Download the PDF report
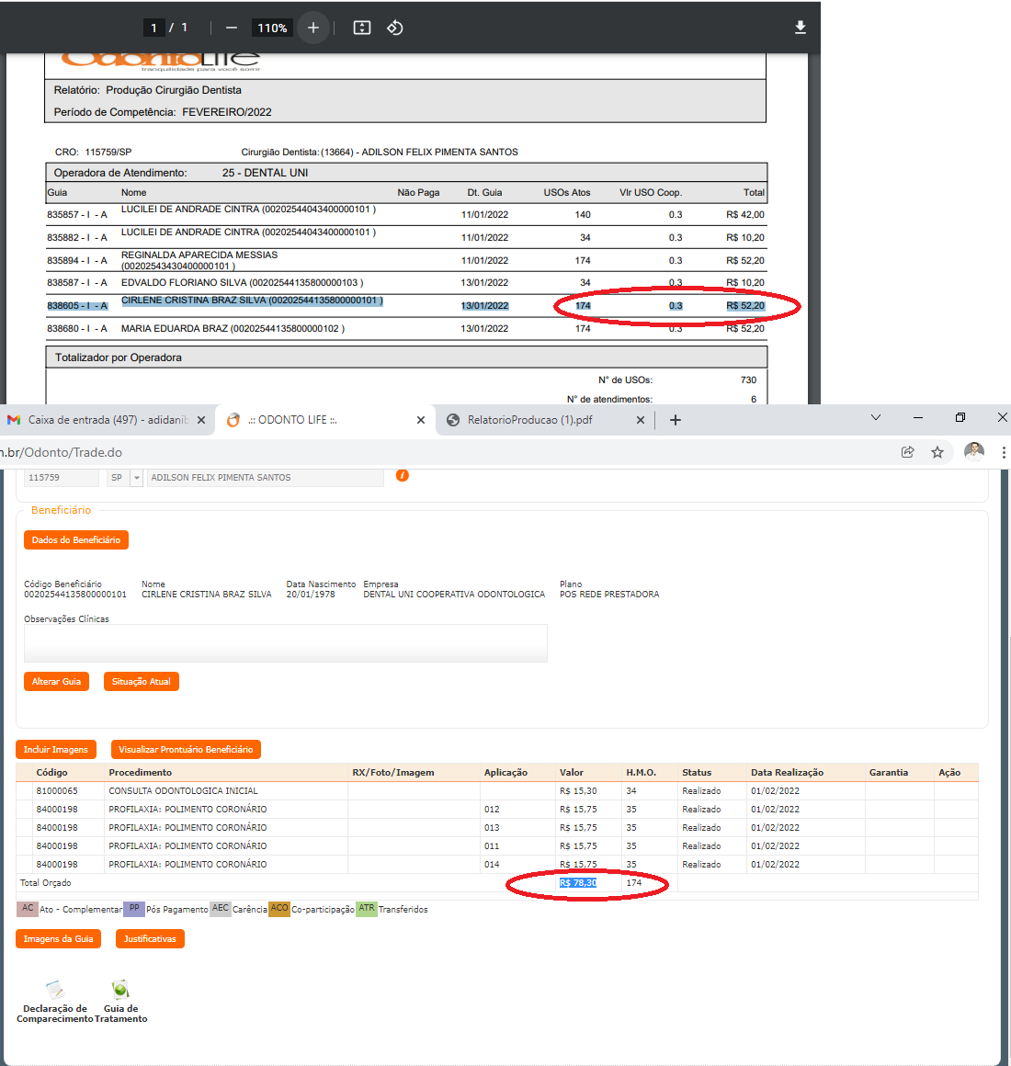Viewport: 1011px width, 1066px height. pyautogui.click(x=801, y=28)
